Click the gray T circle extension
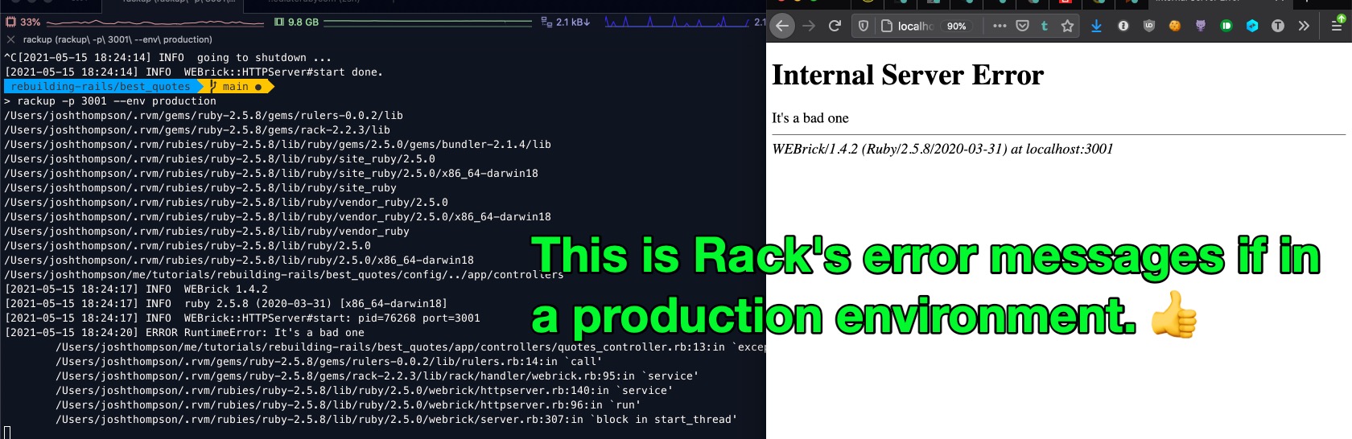1352x439 pixels. coord(1278,26)
